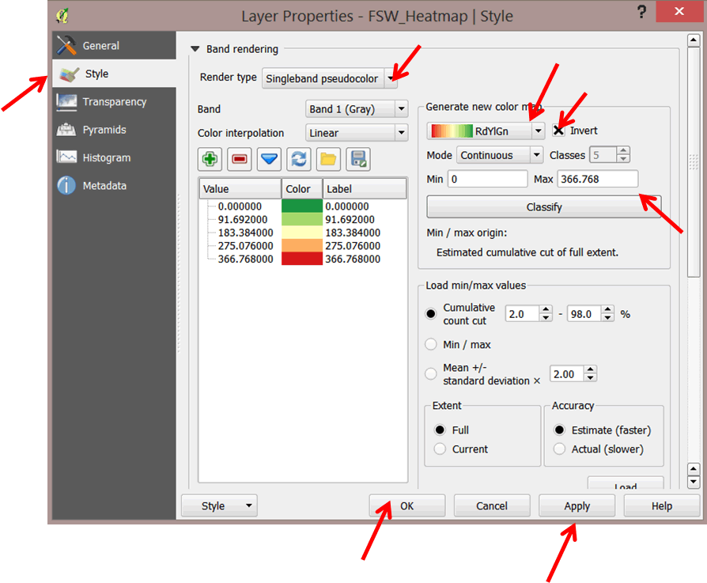
Task: Click the QGIS logo in the title bar
Action: pyautogui.click(x=62, y=15)
